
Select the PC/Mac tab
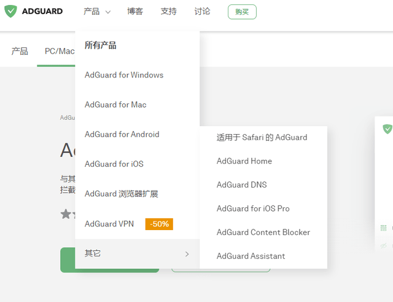60,51
